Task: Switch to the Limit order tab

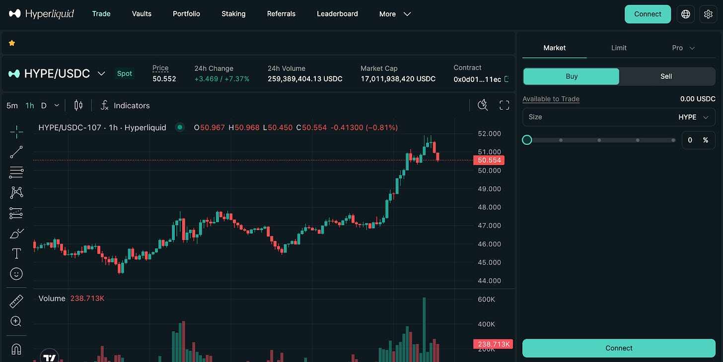Action: pos(618,48)
